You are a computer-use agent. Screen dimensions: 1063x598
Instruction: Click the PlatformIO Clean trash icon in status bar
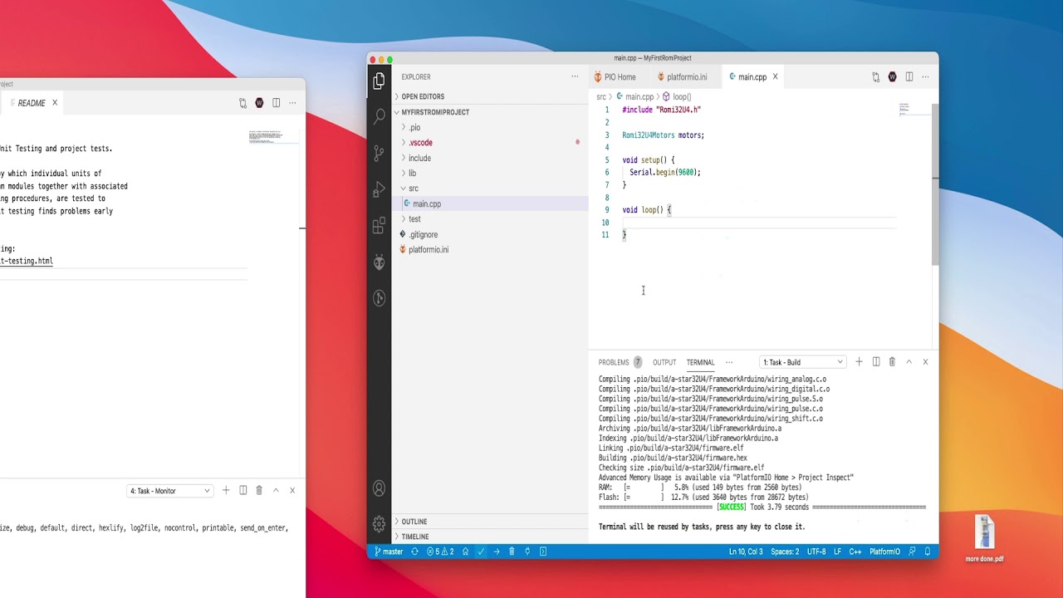(512, 551)
